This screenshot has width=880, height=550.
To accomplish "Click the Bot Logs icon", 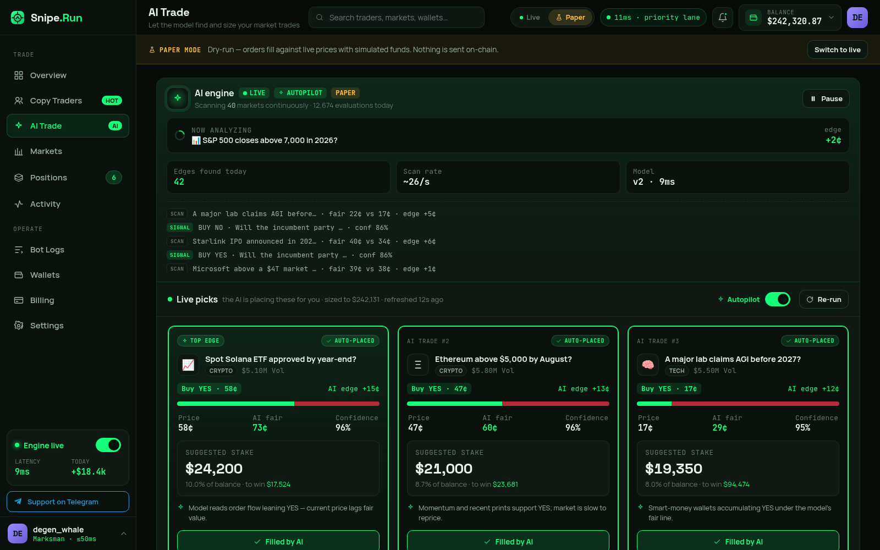I will (x=19, y=250).
